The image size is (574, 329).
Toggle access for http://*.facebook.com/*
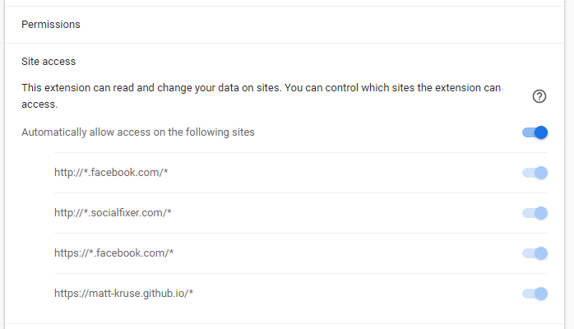(535, 173)
